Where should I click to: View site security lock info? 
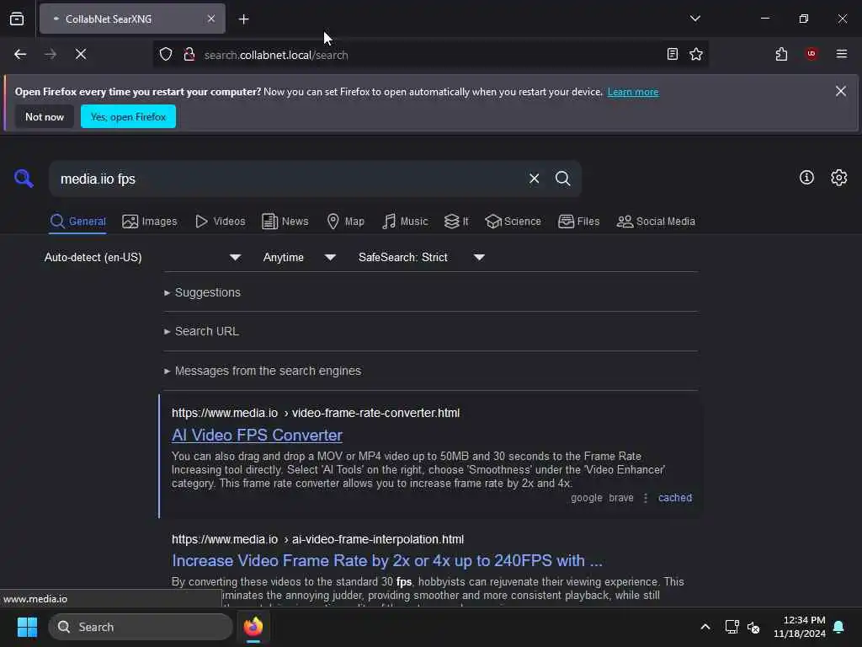189,55
